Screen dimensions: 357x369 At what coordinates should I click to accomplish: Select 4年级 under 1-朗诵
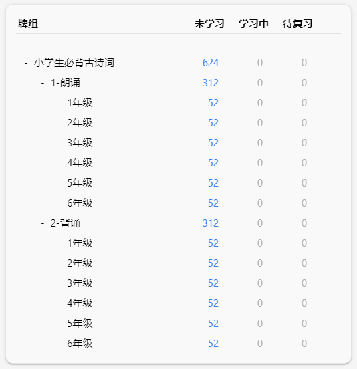pyautogui.click(x=80, y=163)
